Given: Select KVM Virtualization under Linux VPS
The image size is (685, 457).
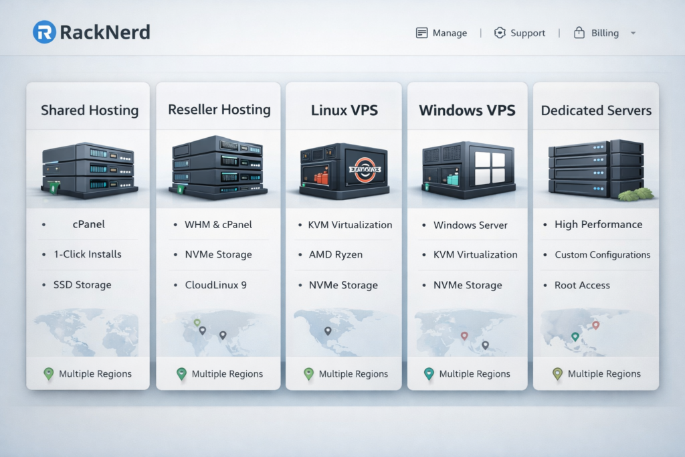Looking at the screenshot, I should (x=349, y=225).
